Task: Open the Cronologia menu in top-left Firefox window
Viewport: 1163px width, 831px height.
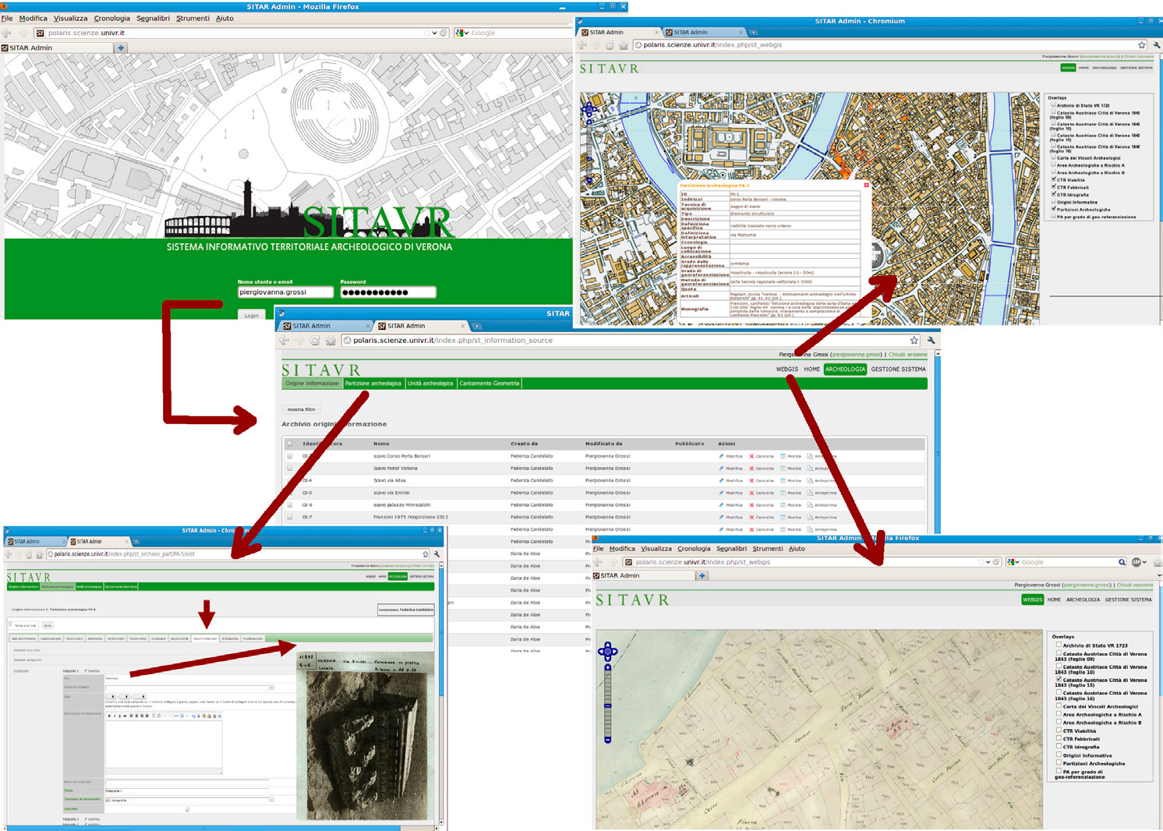Action: (x=111, y=18)
